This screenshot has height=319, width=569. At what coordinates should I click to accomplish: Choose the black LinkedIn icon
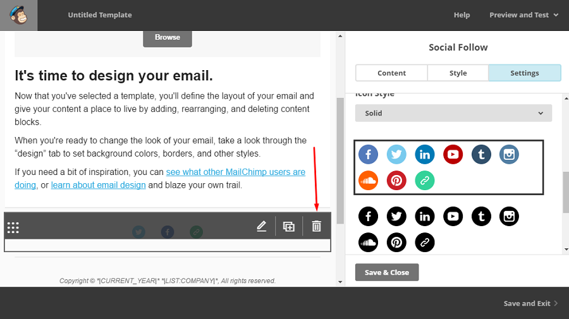pyautogui.click(x=425, y=217)
